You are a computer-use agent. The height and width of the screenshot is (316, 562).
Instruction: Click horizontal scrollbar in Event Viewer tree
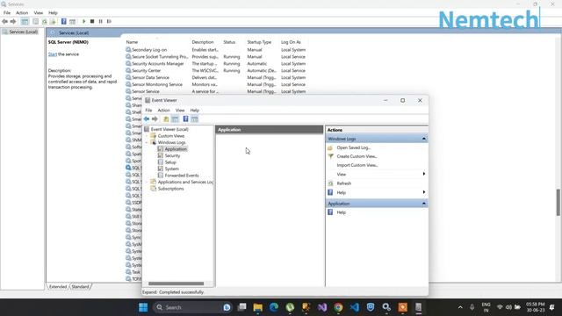point(176,284)
